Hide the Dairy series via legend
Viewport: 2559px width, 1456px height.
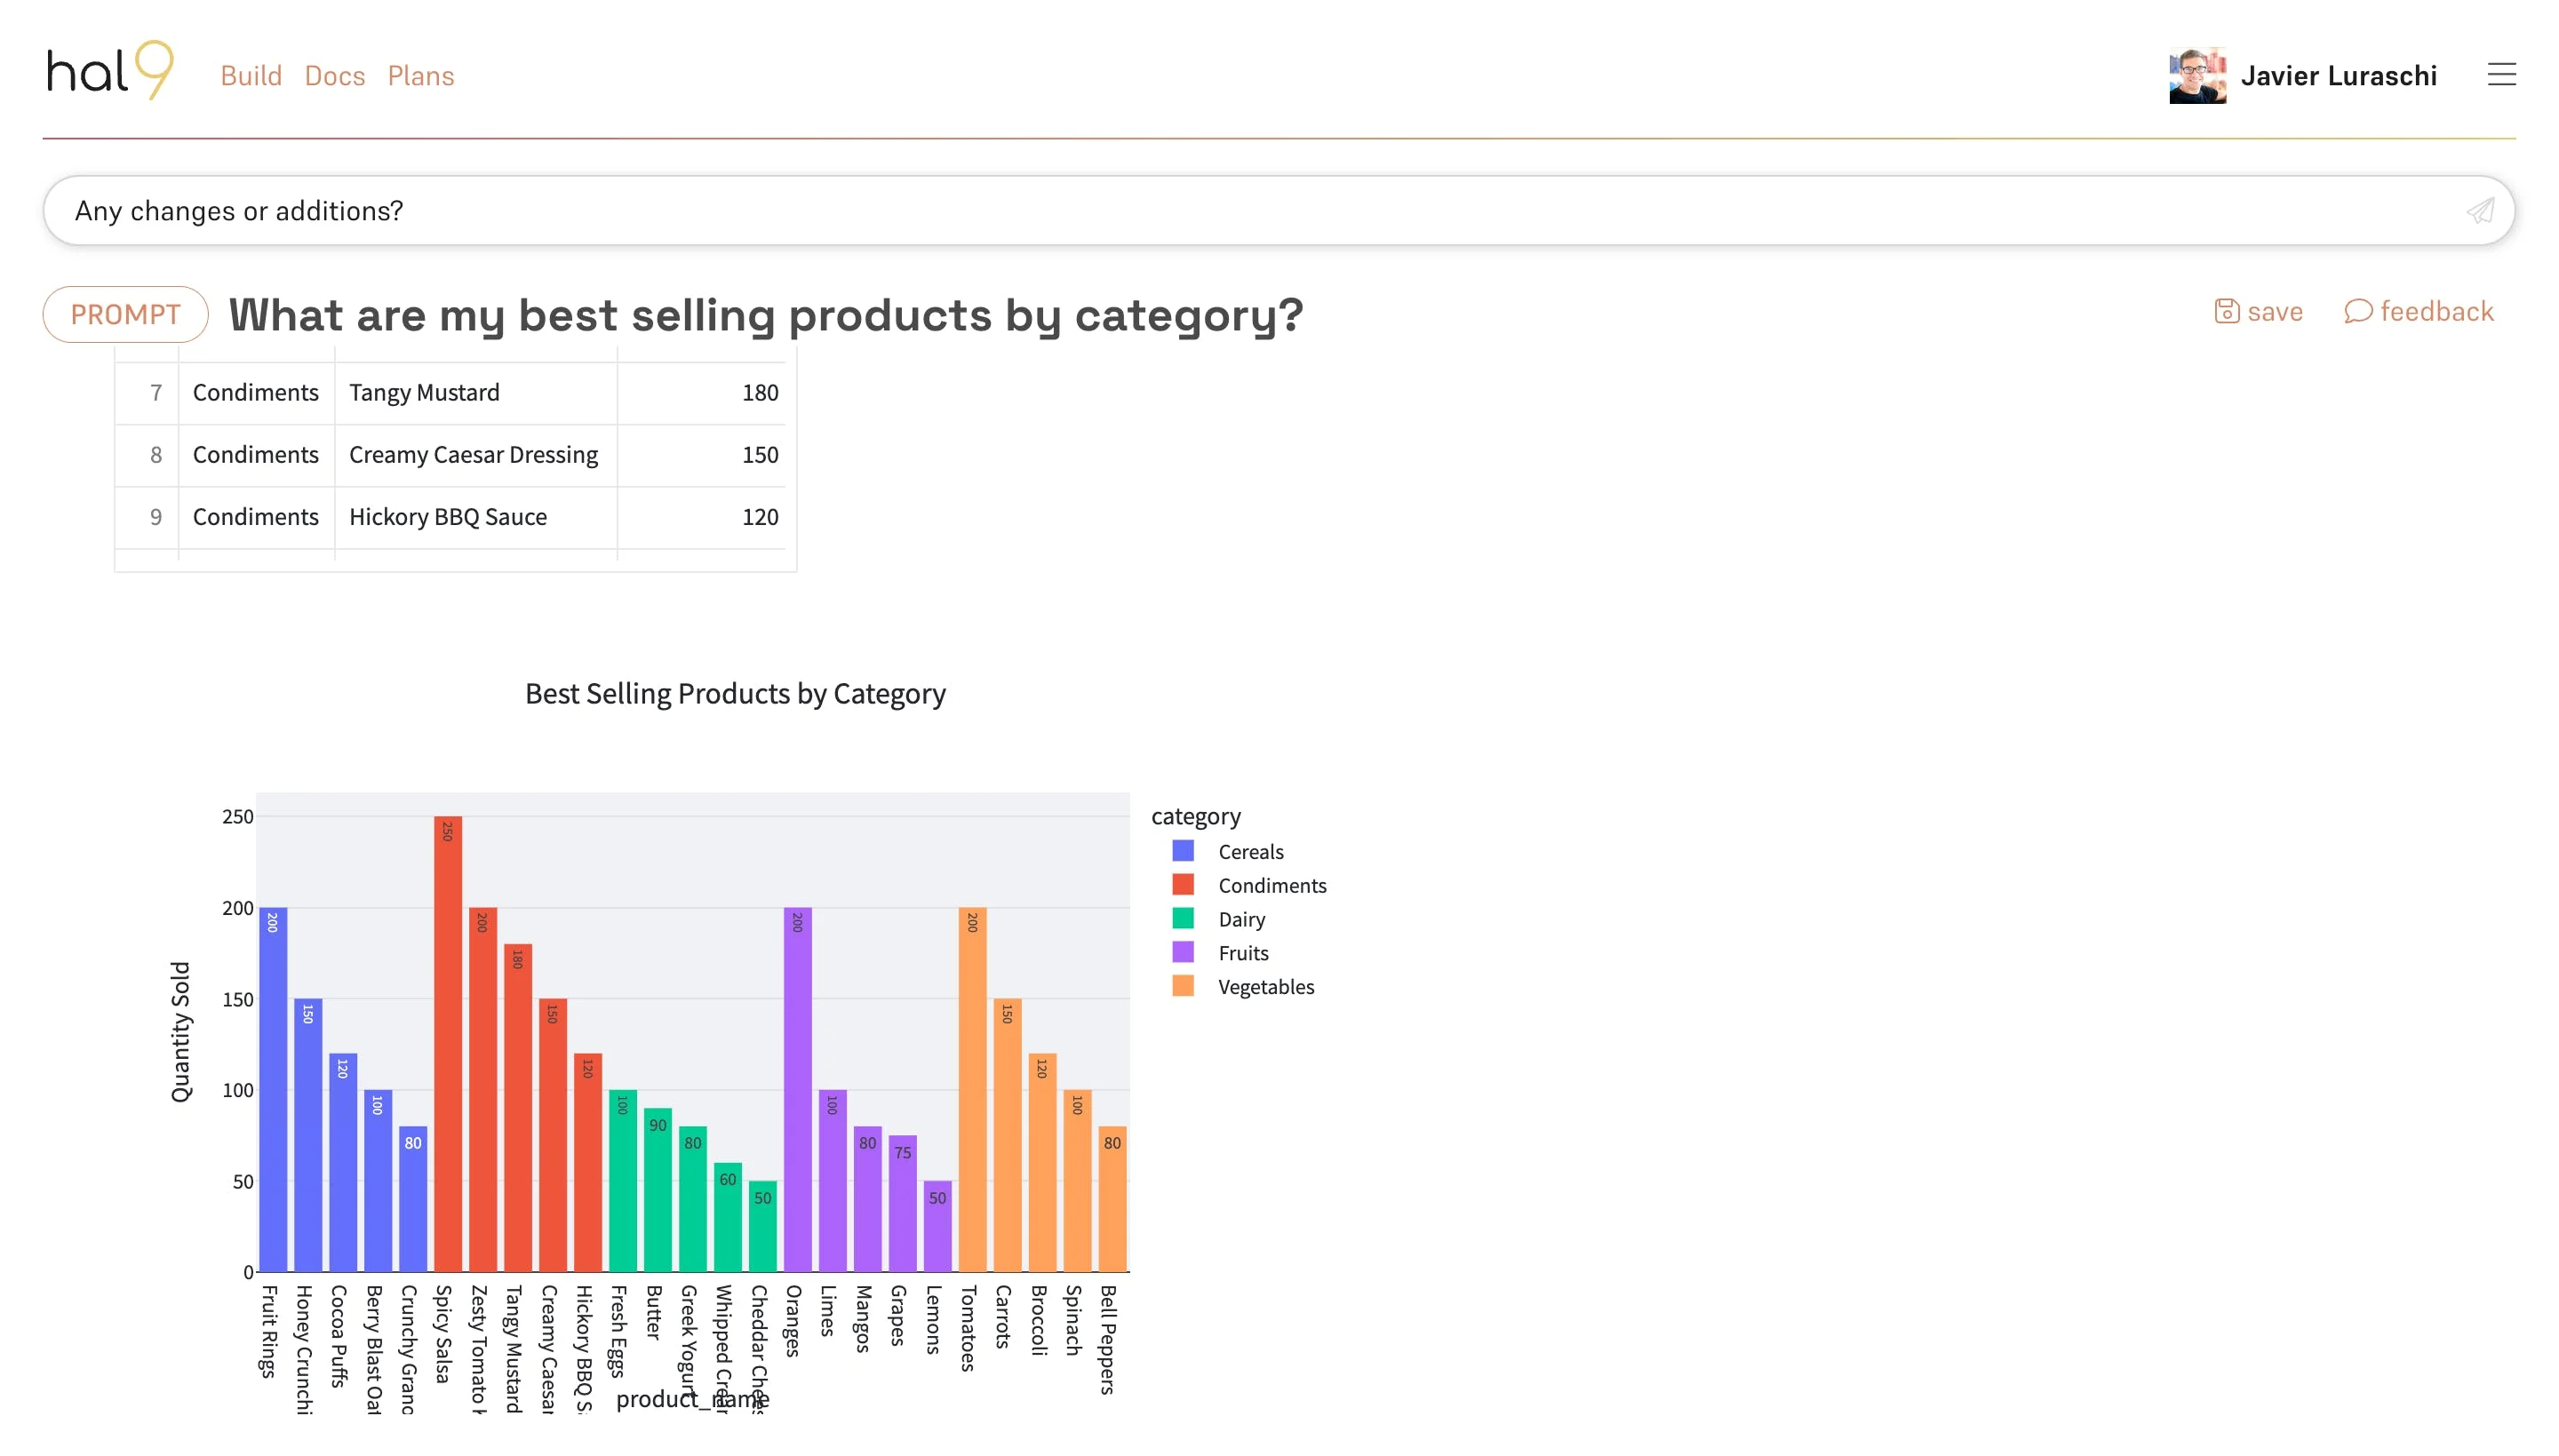[x=1241, y=919]
